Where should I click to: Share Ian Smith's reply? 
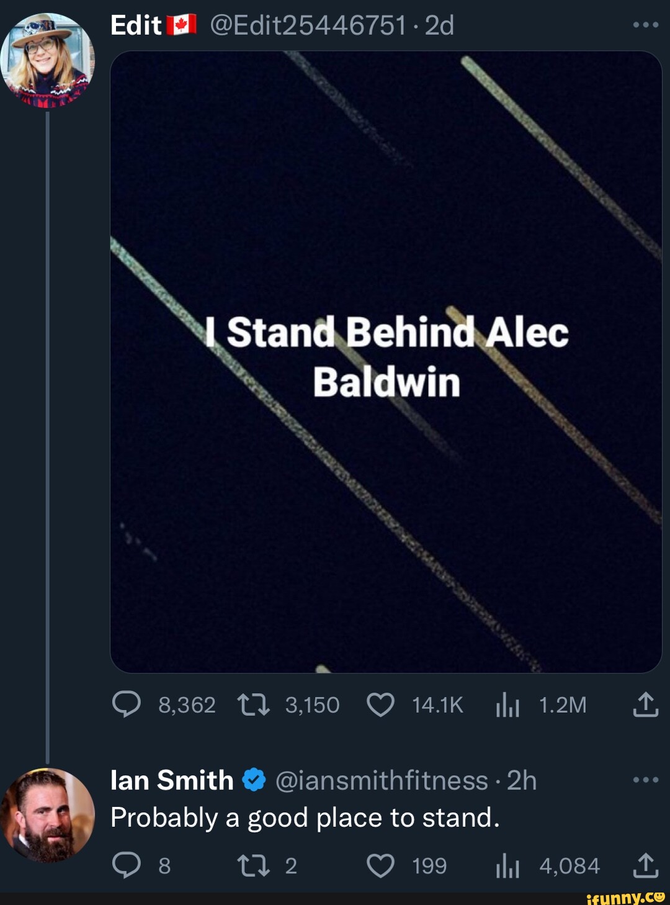[645, 864]
